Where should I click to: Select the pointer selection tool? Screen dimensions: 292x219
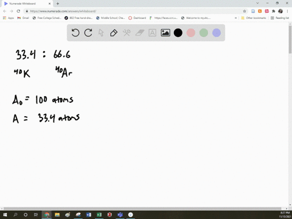tap(101, 33)
